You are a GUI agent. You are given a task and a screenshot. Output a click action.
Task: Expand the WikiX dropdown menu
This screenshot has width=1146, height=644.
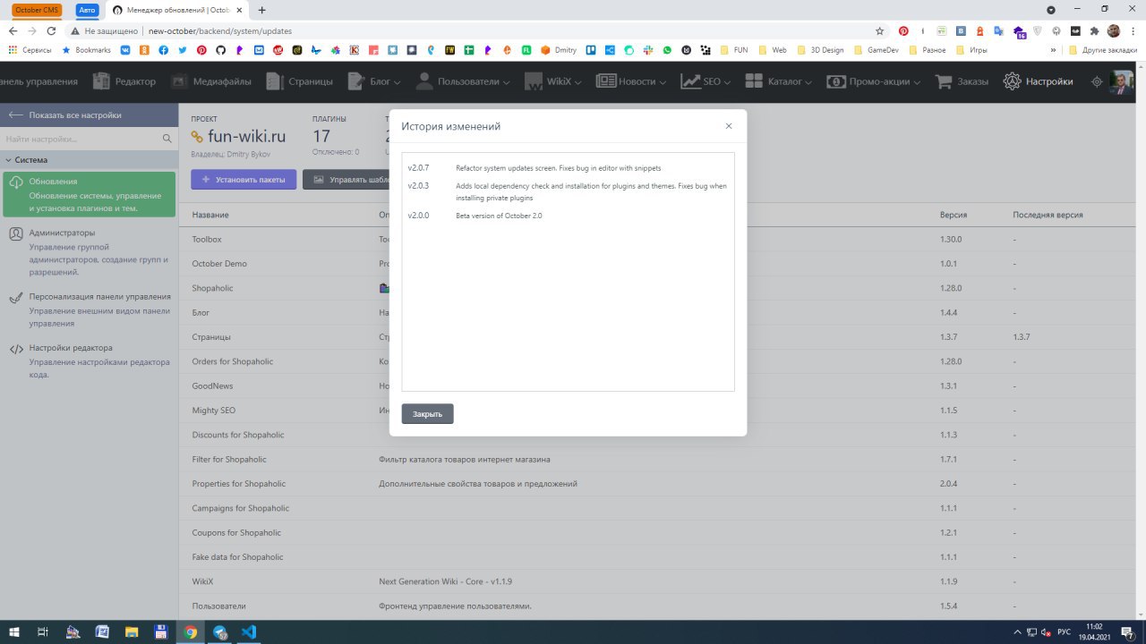pos(553,81)
